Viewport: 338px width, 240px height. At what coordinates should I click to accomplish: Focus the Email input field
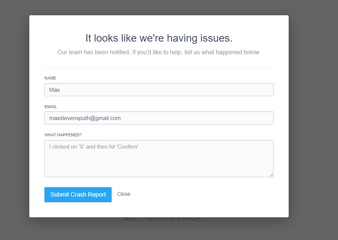(159, 118)
